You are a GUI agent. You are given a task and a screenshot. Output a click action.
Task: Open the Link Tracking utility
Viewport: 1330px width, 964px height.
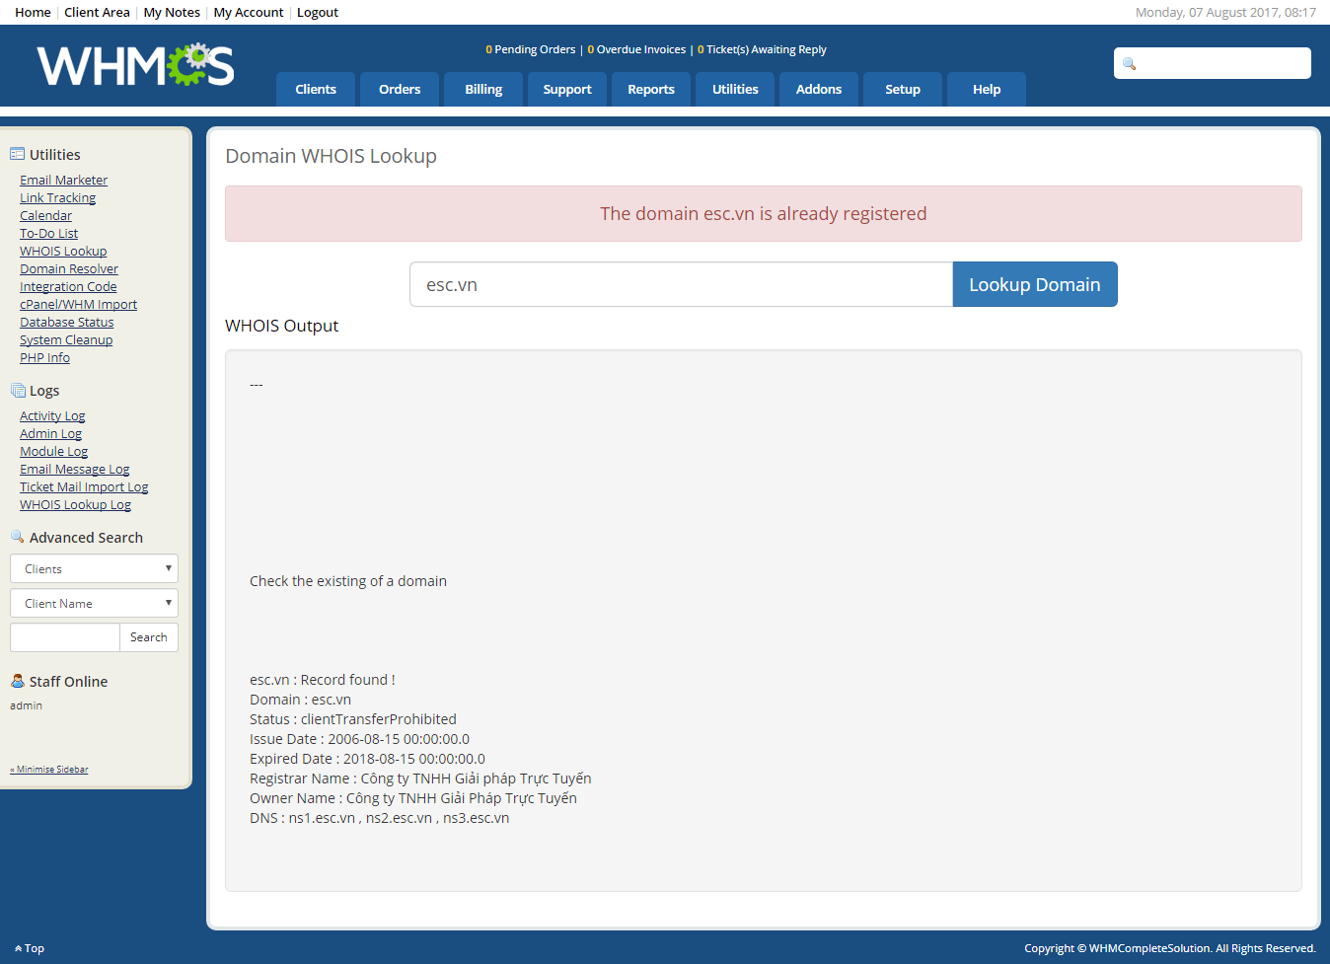[57, 197]
